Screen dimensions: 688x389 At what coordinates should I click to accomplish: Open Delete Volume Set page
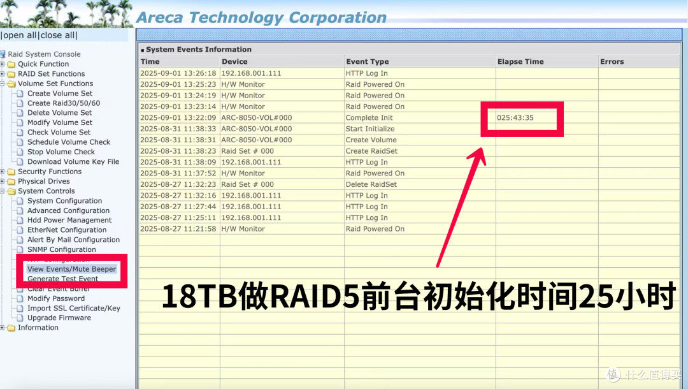click(x=60, y=113)
